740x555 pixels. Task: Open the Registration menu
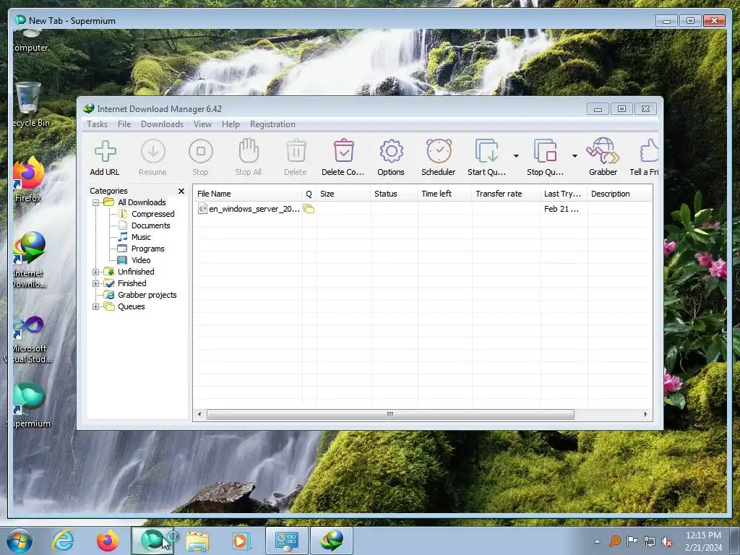click(272, 124)
